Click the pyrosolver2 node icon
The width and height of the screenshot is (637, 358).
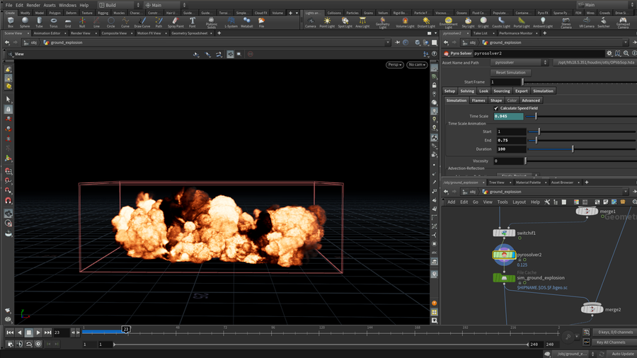504,255
